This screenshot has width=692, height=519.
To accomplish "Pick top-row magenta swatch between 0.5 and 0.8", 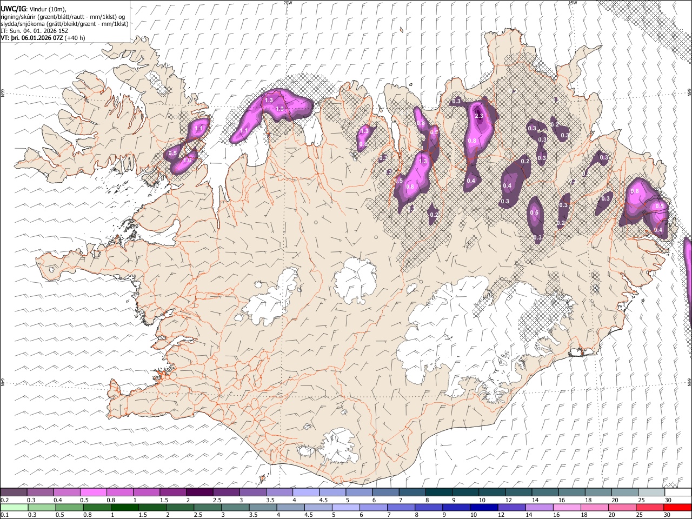I will [93, 492].
